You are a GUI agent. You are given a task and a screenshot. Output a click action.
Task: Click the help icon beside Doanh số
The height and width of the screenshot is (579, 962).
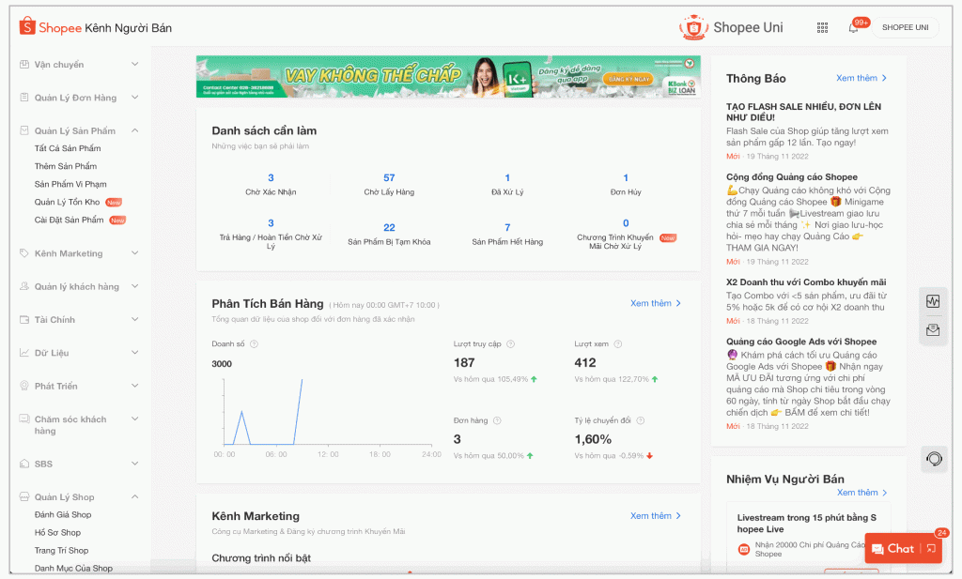[255, 344]
